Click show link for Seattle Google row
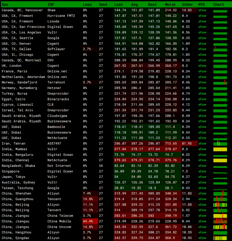232x241 pixels. click(202, 38)
